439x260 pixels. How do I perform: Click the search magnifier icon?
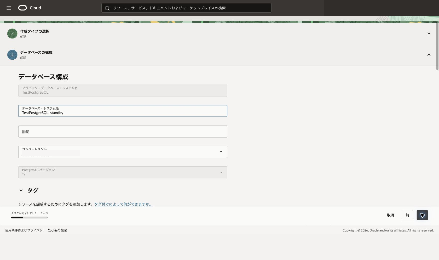(x=107, y=8)
